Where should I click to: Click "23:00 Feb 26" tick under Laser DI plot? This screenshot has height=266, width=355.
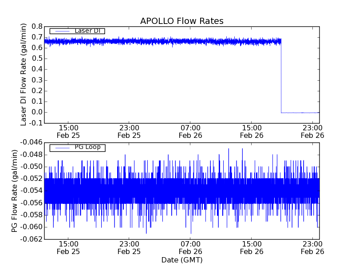coord(312,132)
